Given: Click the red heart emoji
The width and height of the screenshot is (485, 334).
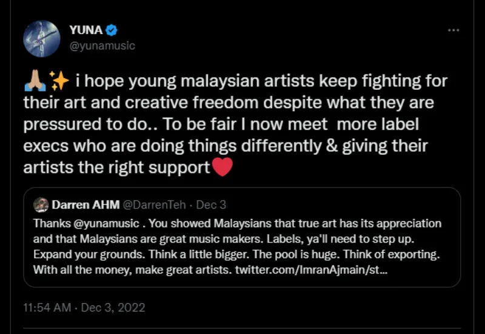Looking at the screenshot, I should (x=222, y=167).
